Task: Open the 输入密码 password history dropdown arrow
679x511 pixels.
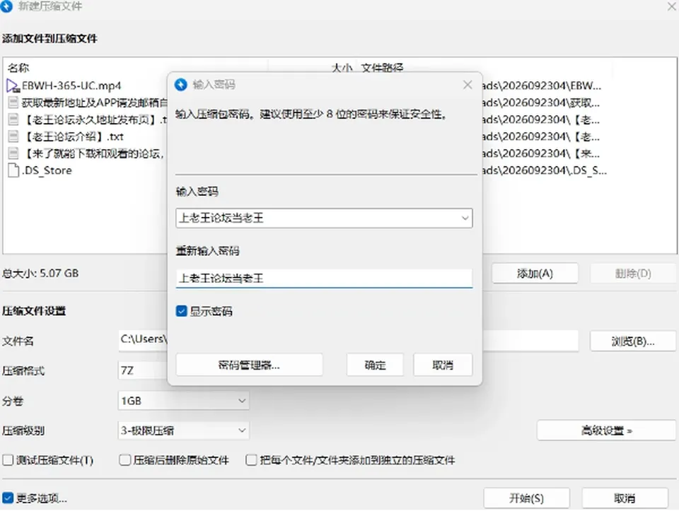Action: coord(465,218)
